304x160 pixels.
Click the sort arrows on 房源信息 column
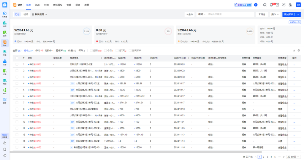point(101,58)
